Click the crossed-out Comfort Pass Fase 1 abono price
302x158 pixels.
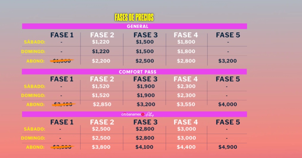[x=63, y=104]
